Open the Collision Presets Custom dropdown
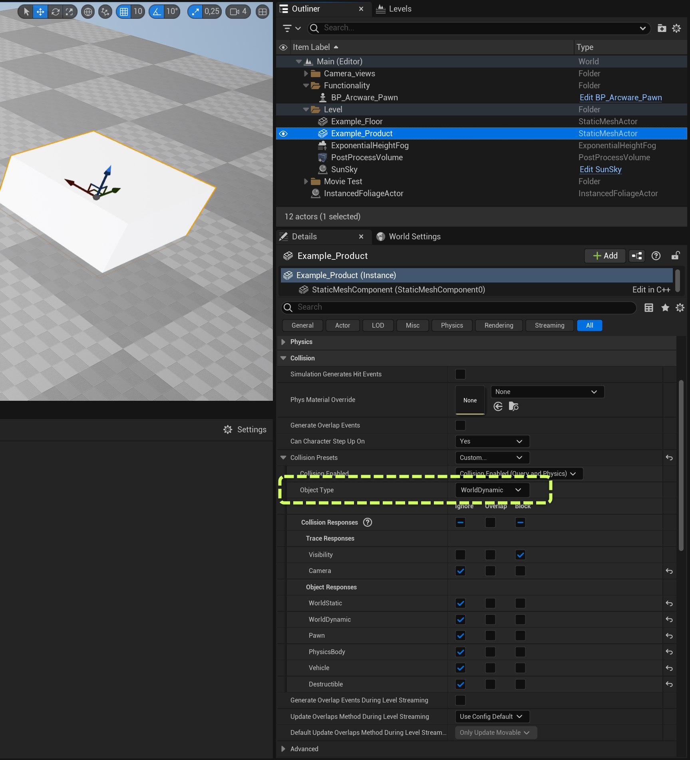 click(492, 458)
